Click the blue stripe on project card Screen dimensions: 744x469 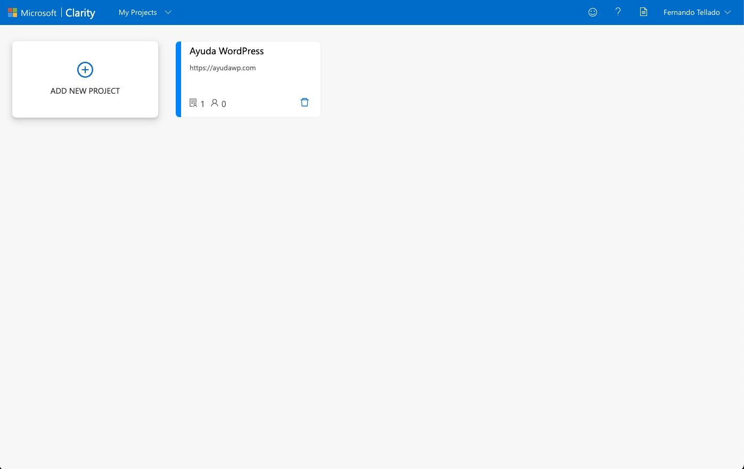pyautogui.click(x=178, y=79)
